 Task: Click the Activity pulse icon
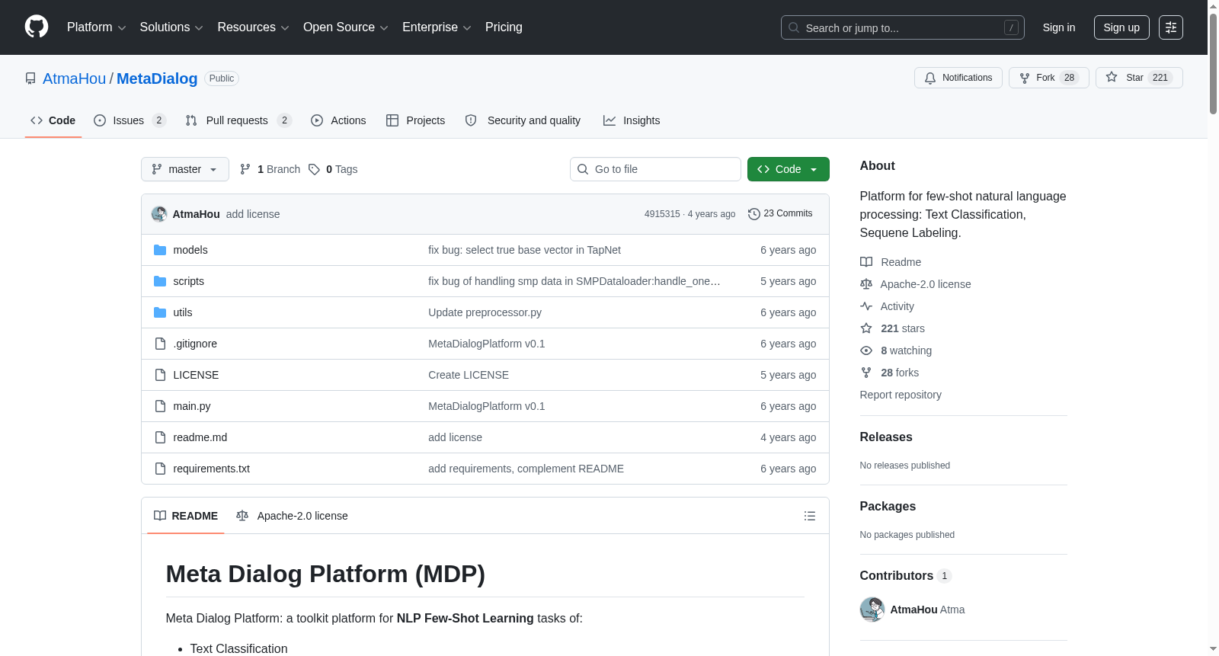(x=866, y=306)
